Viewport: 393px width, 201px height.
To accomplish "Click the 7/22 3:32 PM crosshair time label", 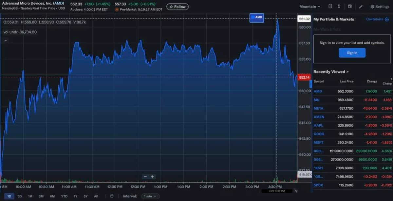I will (276, 191).
